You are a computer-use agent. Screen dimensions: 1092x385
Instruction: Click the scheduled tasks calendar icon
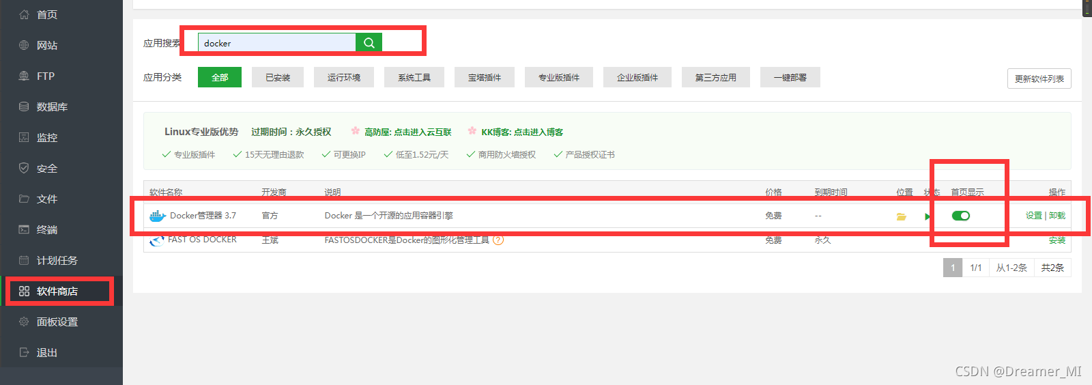pos(24,260)
